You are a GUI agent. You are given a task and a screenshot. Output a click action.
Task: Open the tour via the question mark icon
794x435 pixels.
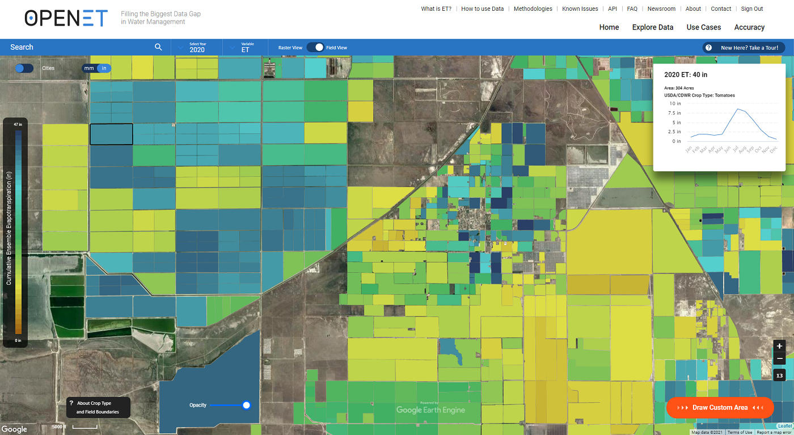click(x=708, y=48)
